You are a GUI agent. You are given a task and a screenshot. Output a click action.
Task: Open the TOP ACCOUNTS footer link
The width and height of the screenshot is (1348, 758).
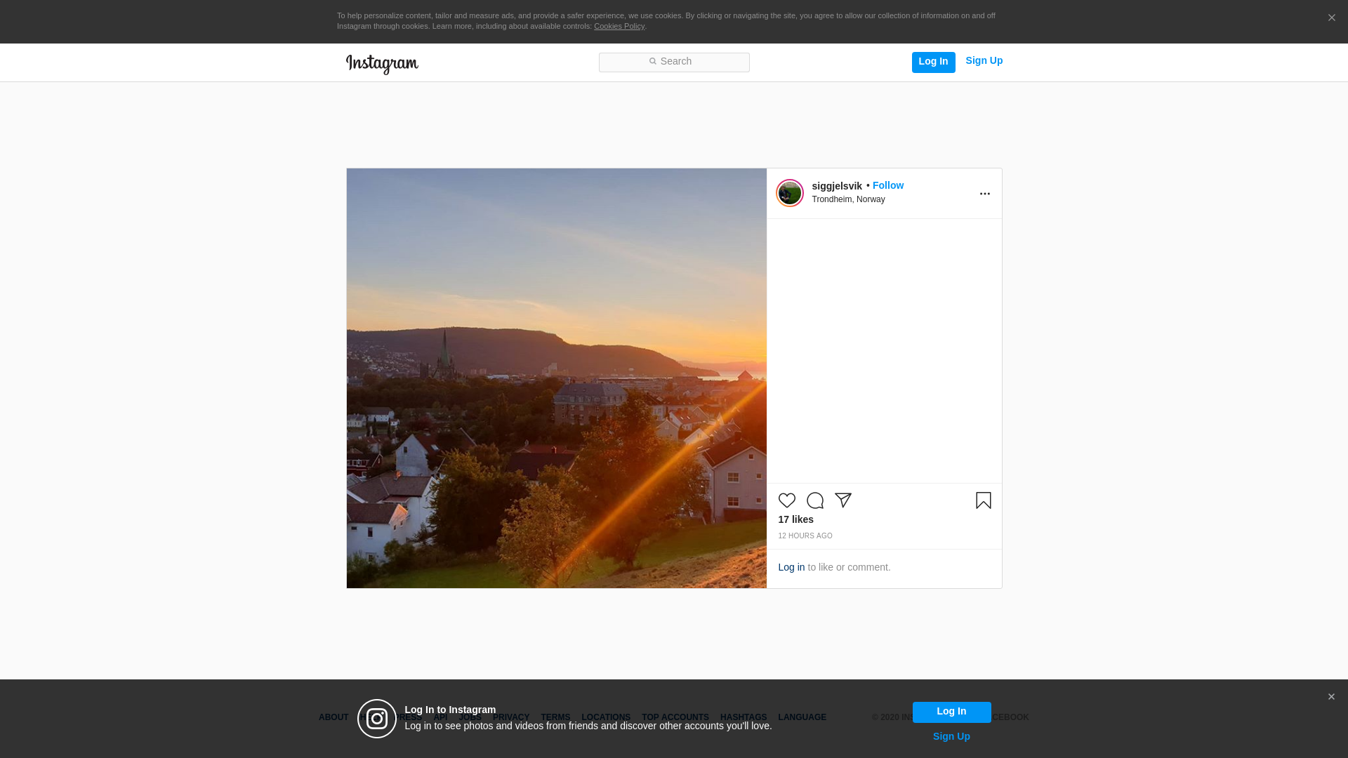click(675, 717)
